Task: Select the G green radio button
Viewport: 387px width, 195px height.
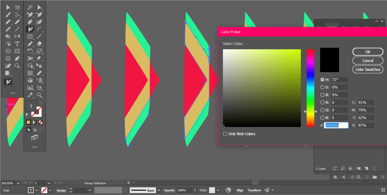Action: (322, 110)
